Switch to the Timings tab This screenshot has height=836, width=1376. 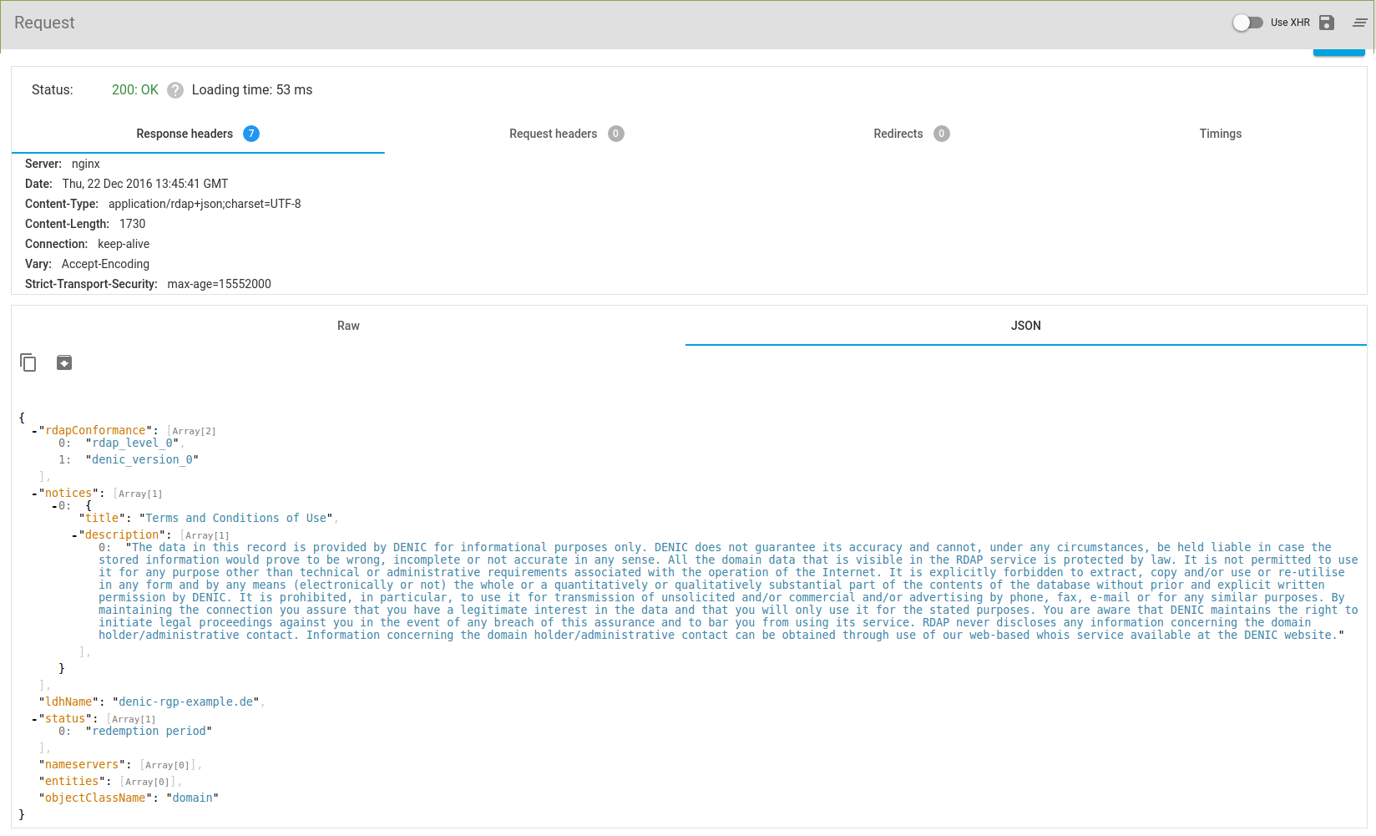1220,134
